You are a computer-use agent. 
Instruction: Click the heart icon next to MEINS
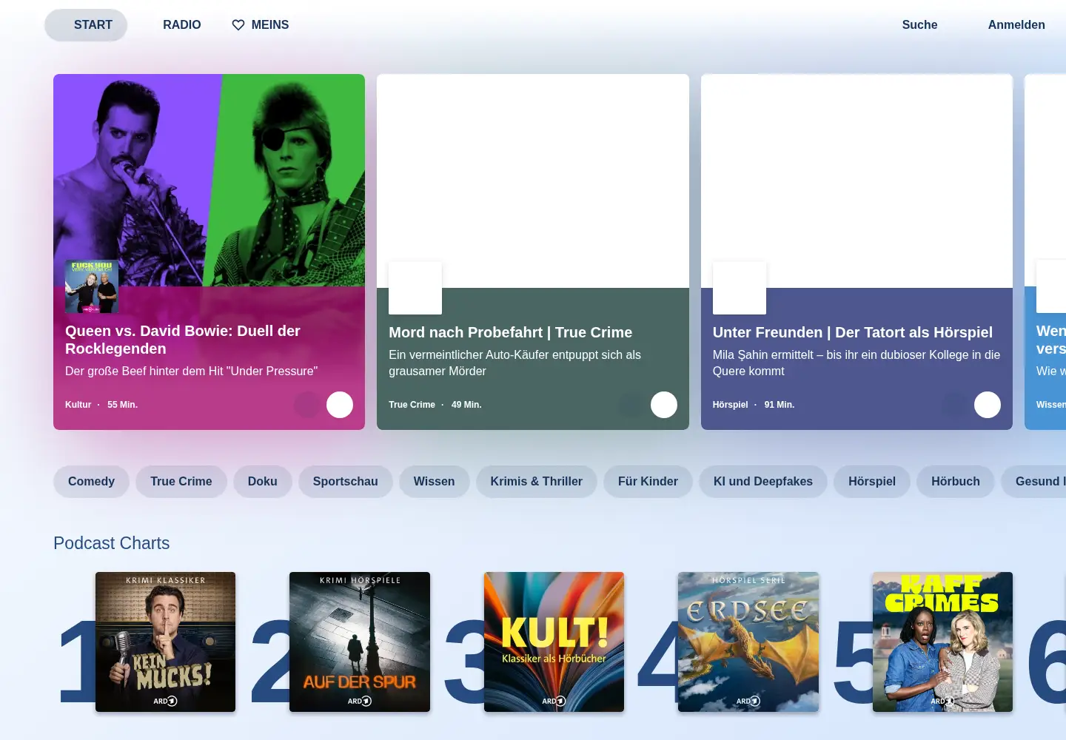coord(238,25)
